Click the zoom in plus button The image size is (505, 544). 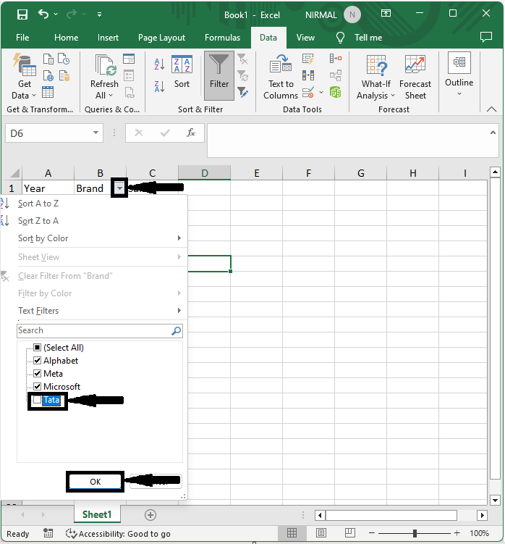tap(457, 533)
